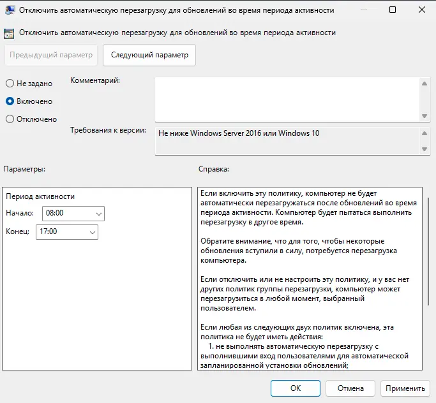Select the "Не задано" radio option
This screenshot has height=403, width=436.
10,84
